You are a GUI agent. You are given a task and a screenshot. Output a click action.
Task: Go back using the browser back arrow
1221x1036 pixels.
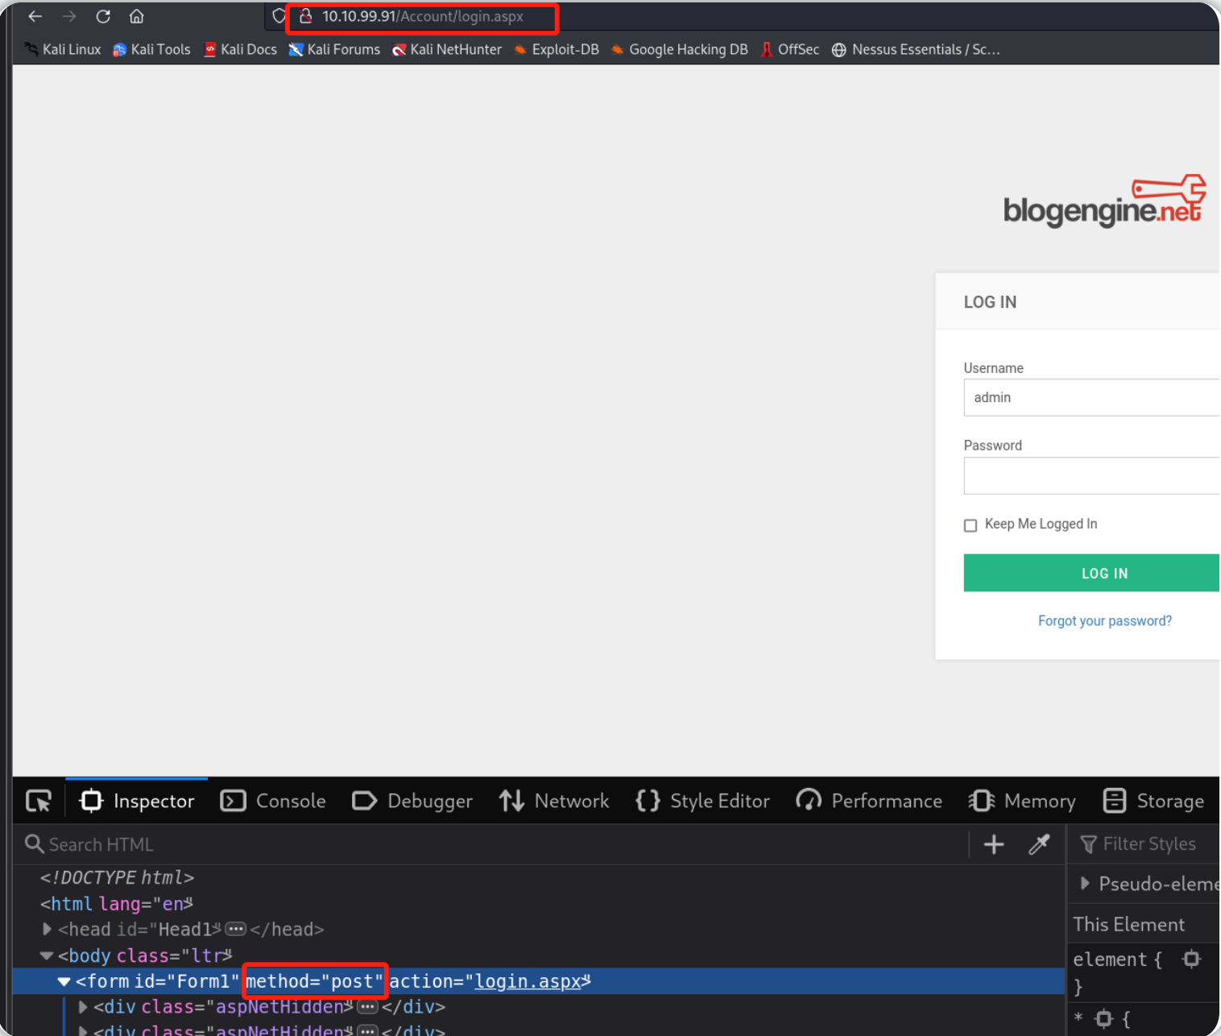click(x=35, y=17)
